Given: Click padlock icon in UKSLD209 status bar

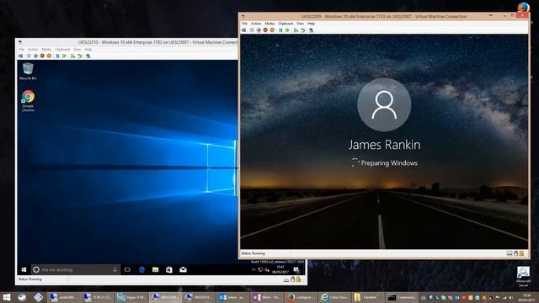Looking at the screenshot, I should coord(521,253).
